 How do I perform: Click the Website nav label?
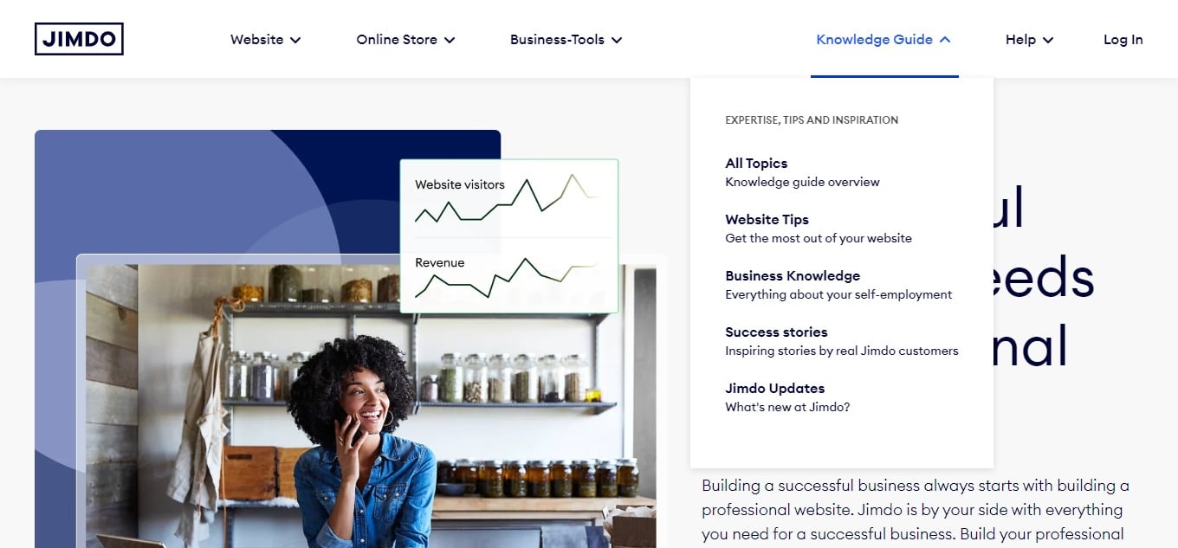256,39
